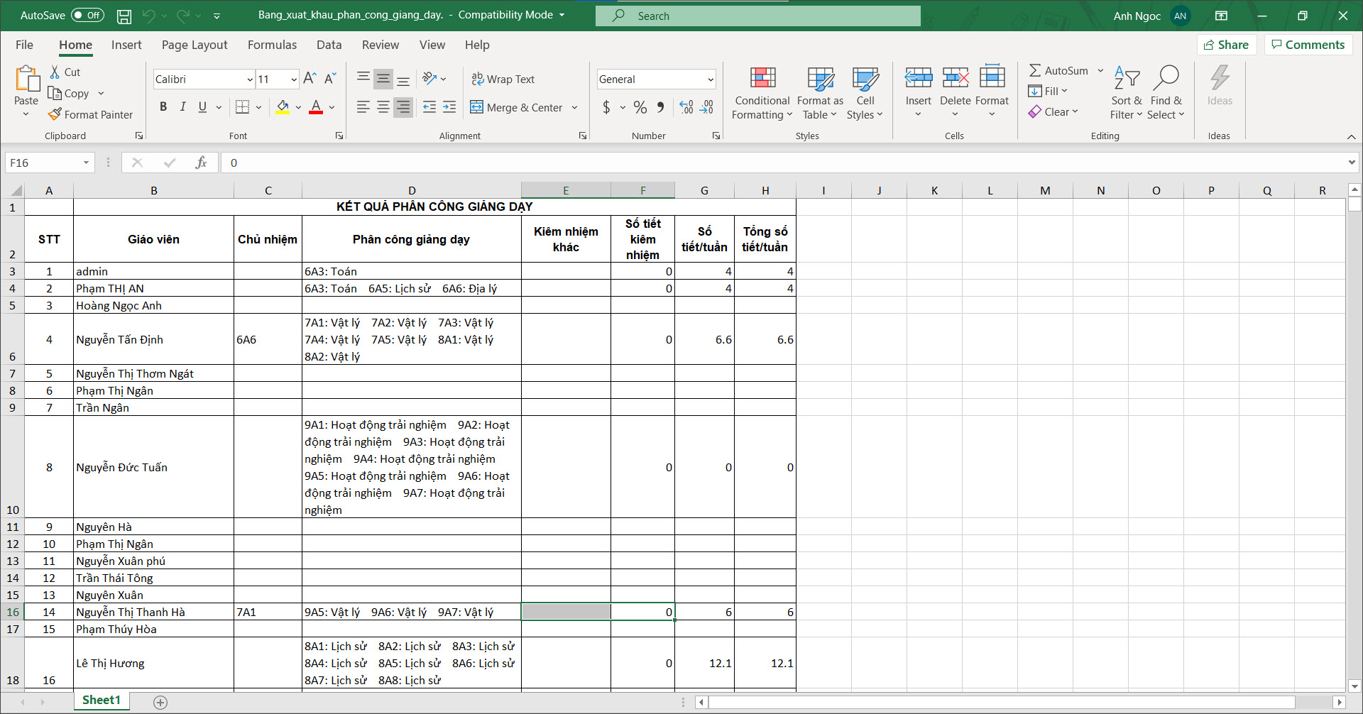Open the Name Box dropdown arrow
The image size is (1363, 714).
86,163
